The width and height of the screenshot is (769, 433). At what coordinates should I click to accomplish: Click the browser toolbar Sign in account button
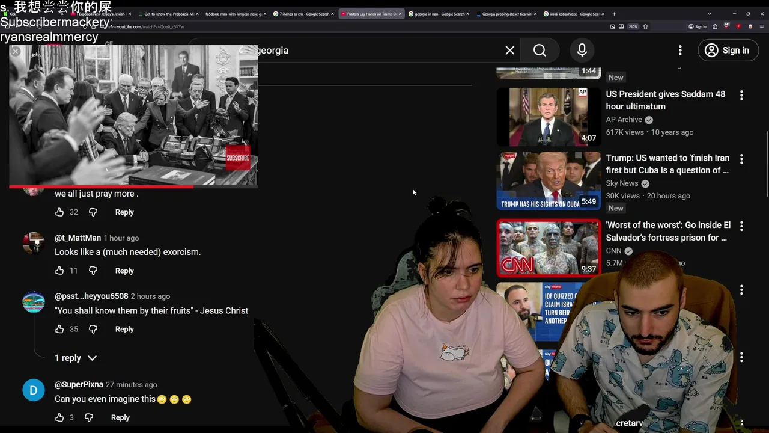698,26
